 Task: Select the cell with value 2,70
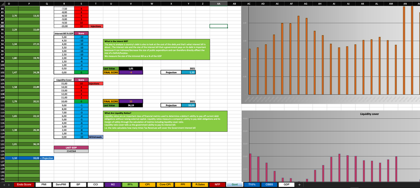pyautogui.click(x=12, y=16)
